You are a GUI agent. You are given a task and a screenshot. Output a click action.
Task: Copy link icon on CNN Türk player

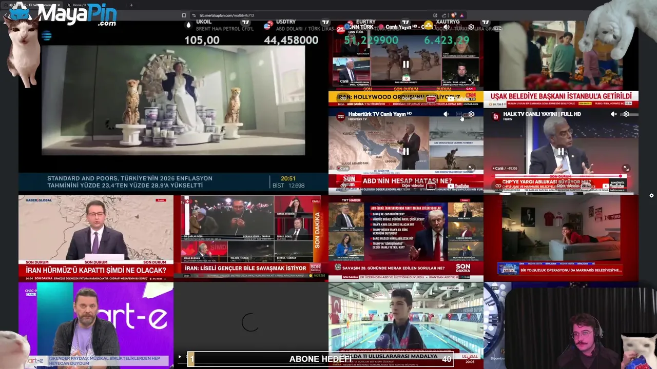[x=343, y=99]
